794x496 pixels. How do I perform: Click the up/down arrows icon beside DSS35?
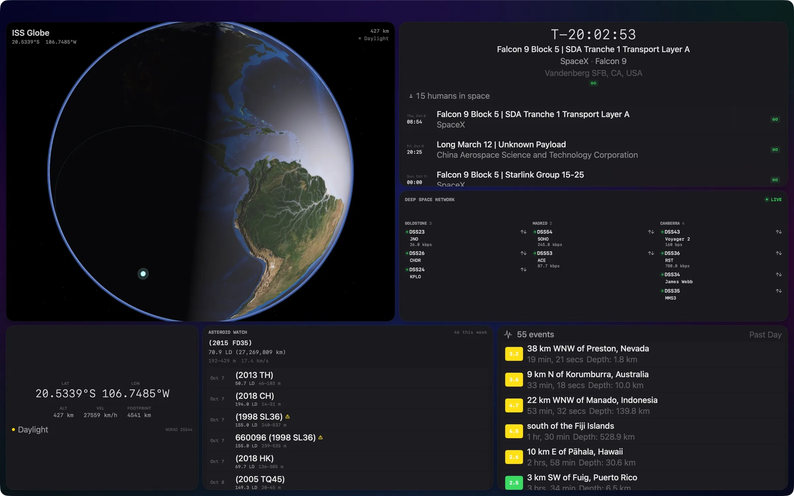pyautogui.click(x=779, y=291)
